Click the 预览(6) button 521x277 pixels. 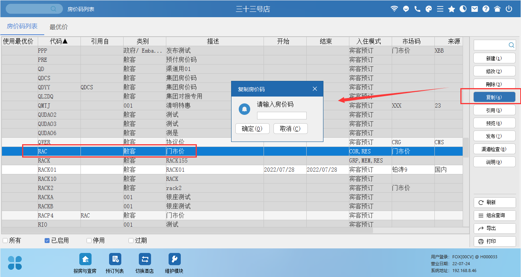click(494, 123)
